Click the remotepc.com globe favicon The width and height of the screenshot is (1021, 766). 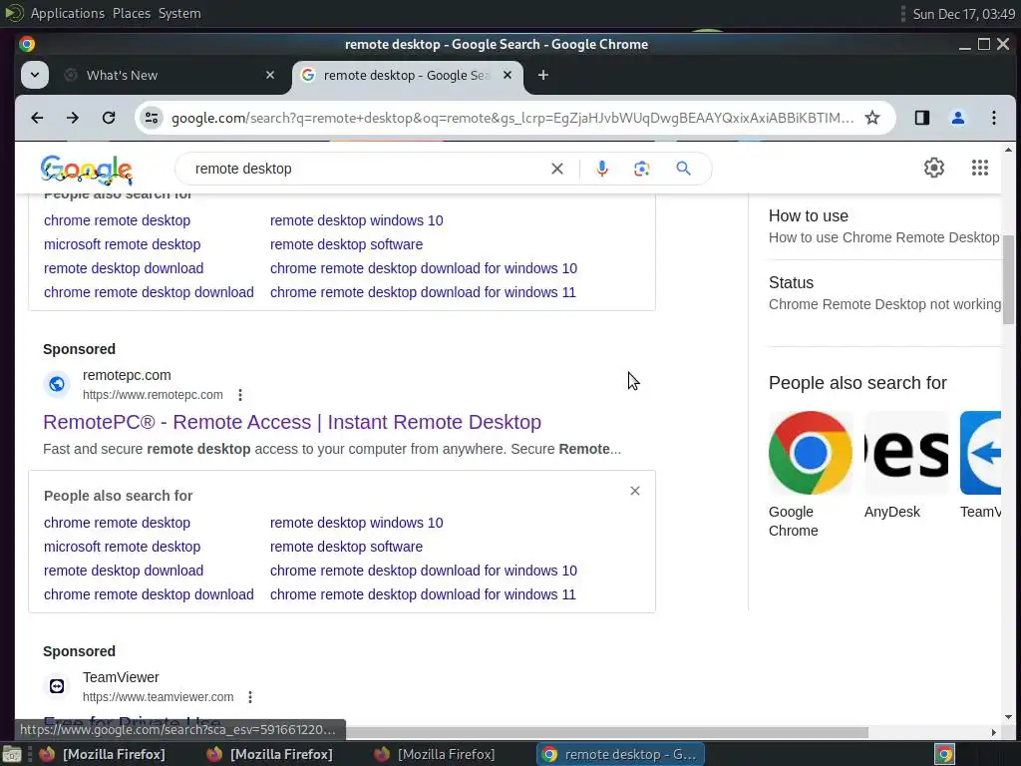(57, 384)
